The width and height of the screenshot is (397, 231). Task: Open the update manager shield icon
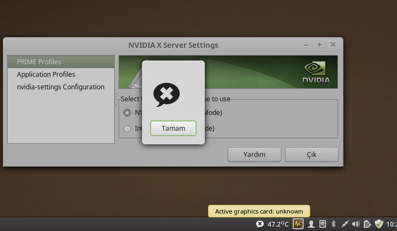[x=379, y=224]
